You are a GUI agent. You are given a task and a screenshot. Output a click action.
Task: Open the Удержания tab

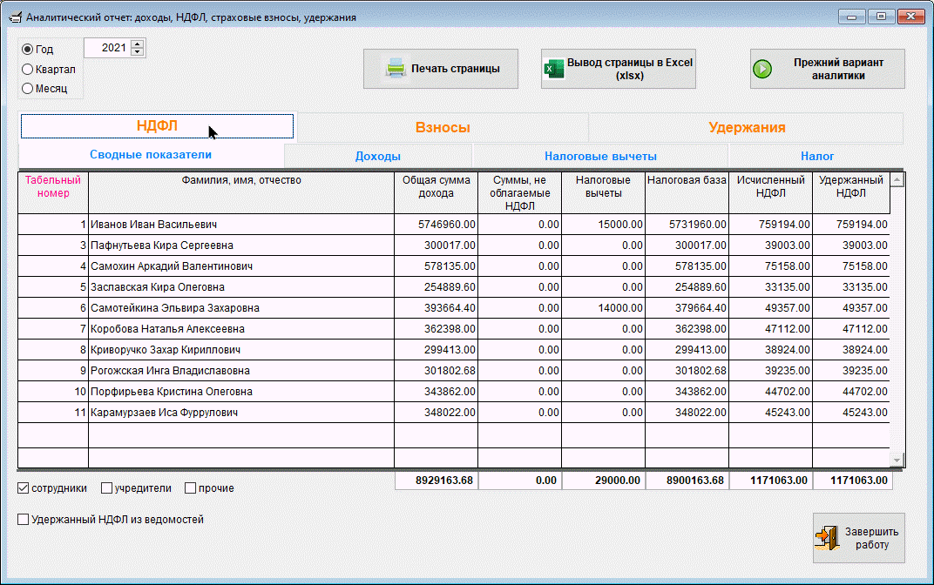747,127
